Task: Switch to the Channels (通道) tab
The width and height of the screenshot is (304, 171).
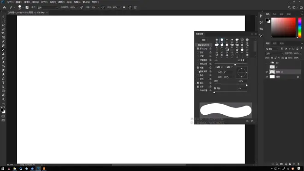Action: tap(275, 43)
